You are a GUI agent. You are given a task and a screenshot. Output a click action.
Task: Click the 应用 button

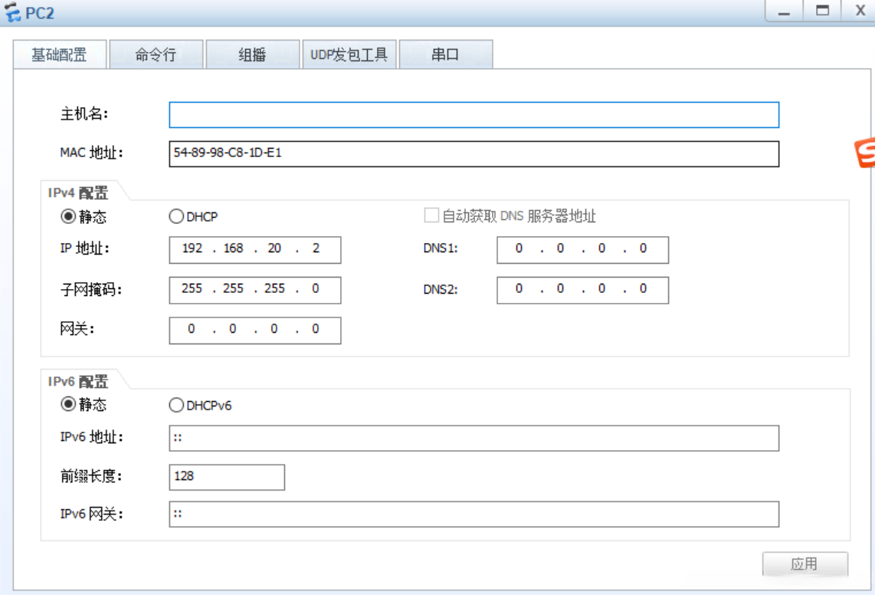coord(805,564)
